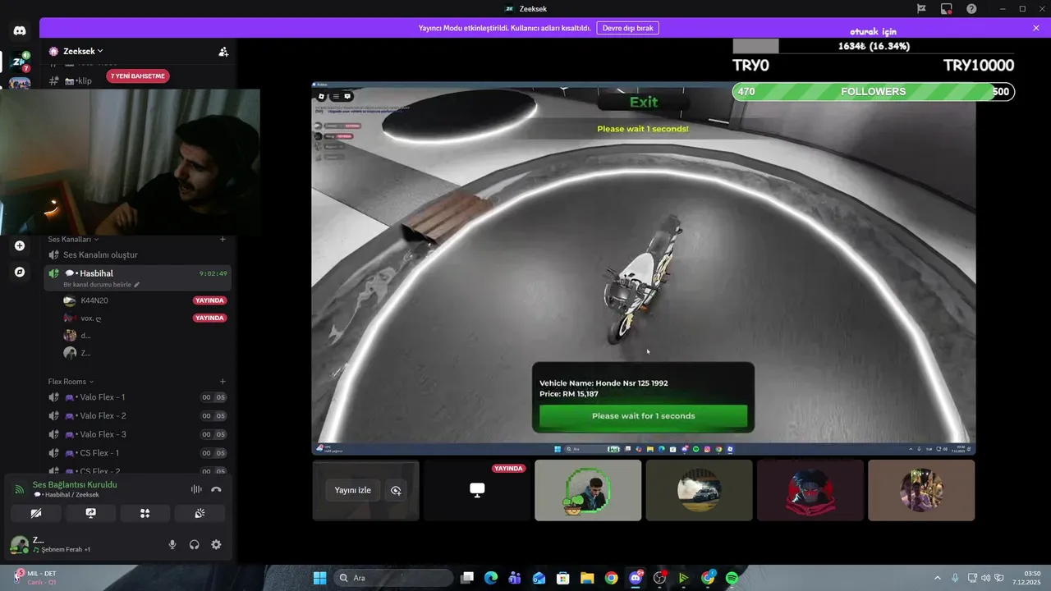Select the YAYINDA screen-share tile
Viewport: 1051px width, 591px height.
coord(477,490)
